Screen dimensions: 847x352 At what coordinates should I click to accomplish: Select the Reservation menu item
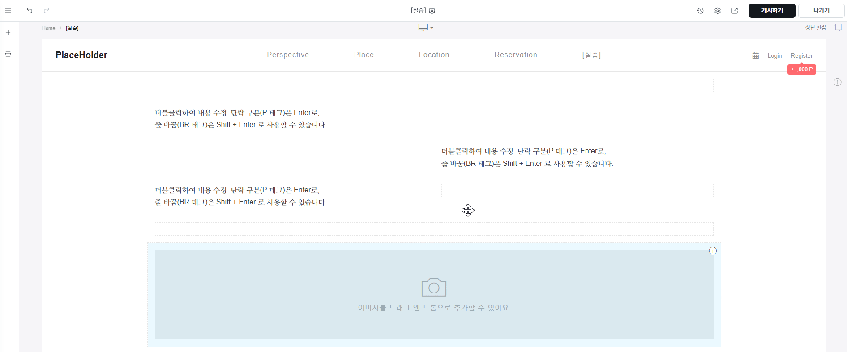(x=516, y=55)
